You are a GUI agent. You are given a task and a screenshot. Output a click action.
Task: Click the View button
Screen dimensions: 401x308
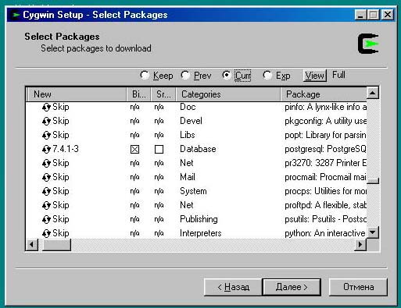315,76
